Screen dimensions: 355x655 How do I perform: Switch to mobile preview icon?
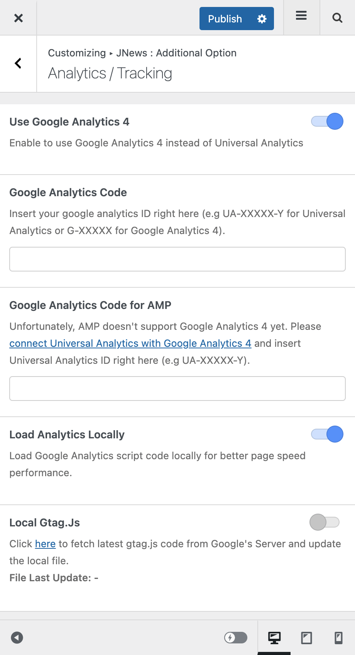[338, 638]
